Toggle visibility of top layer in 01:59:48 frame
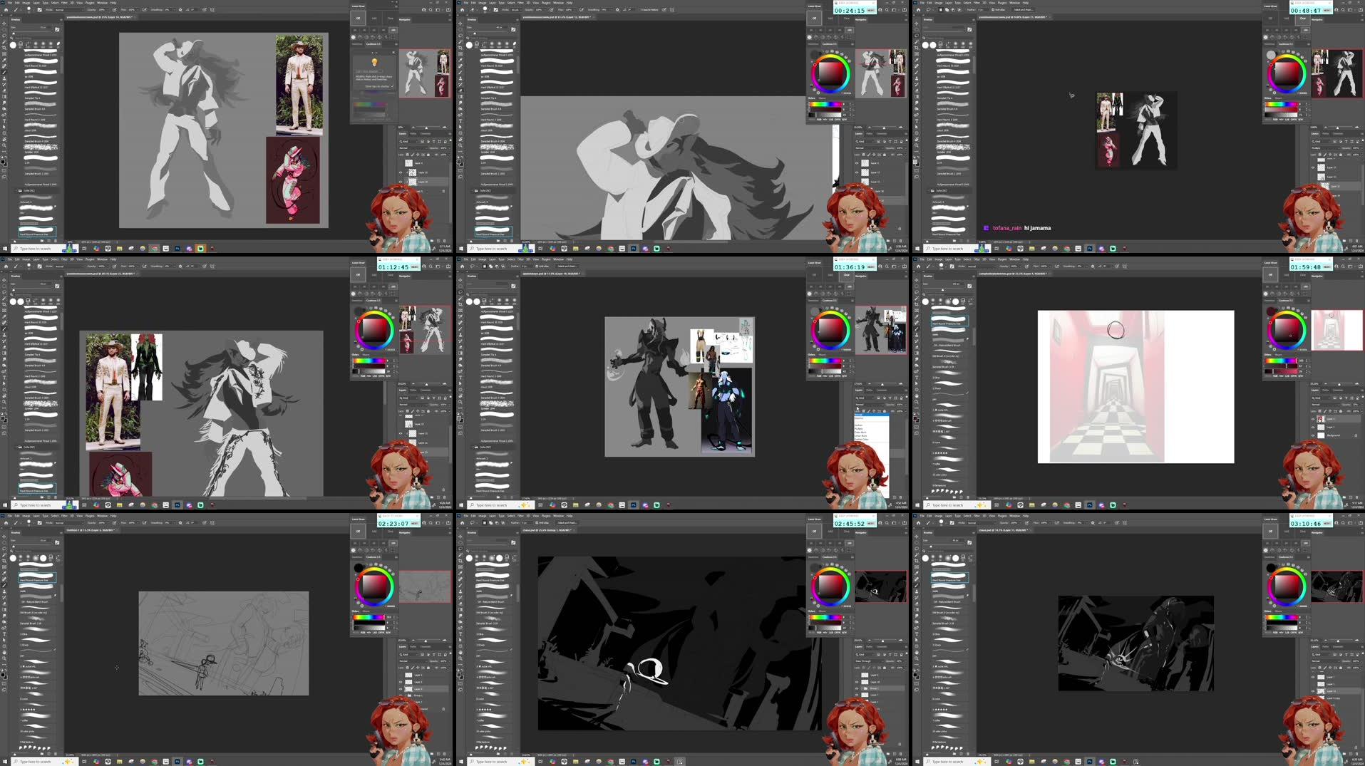This screenshot has height=766, width=1365. coord(1314,419)
